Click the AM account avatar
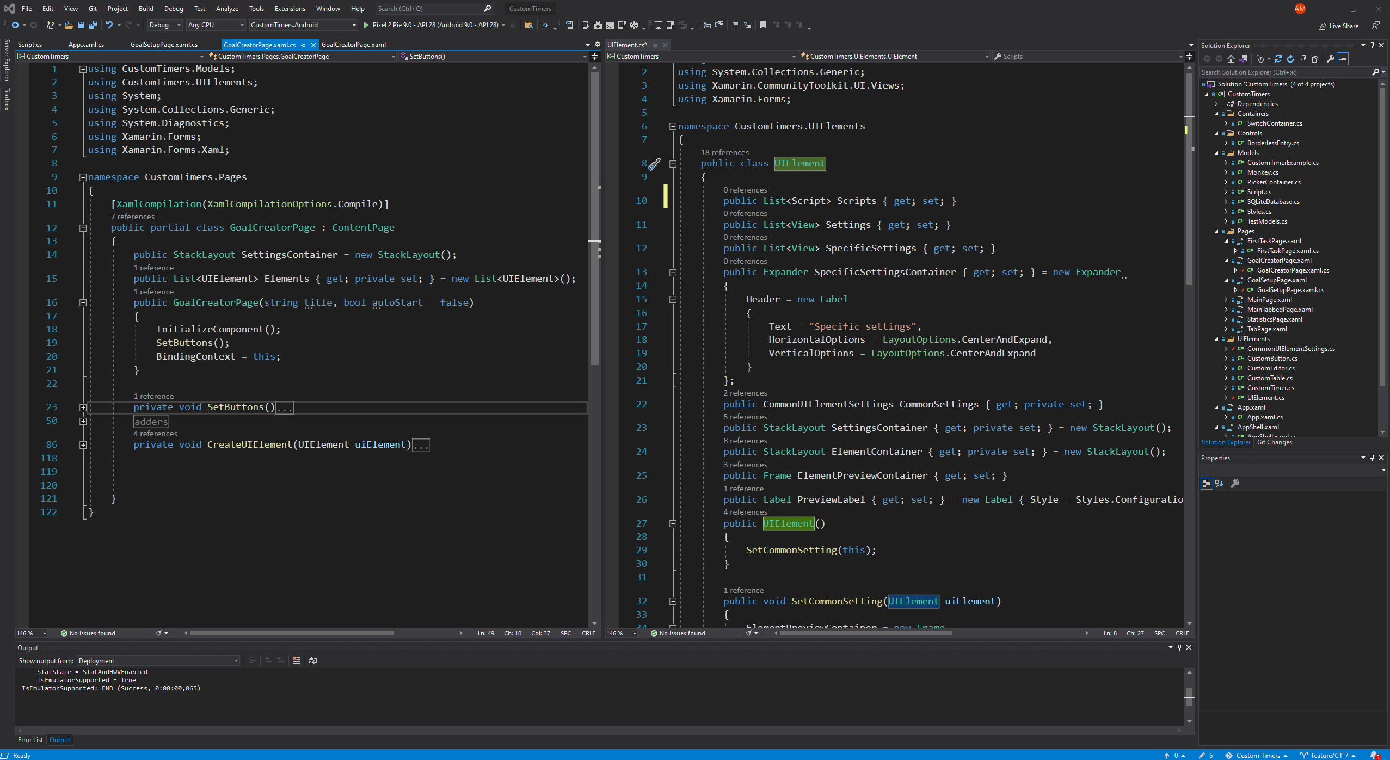The height and width of the screenshot is (760, 1390). coord(1300,9)
